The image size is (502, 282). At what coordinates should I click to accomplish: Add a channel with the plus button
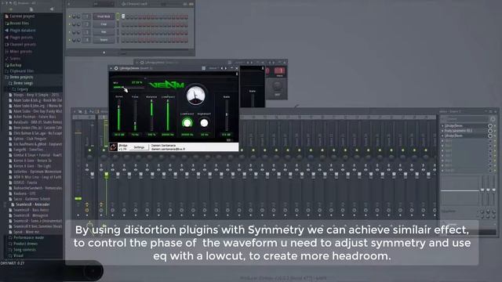click(104, 52)
